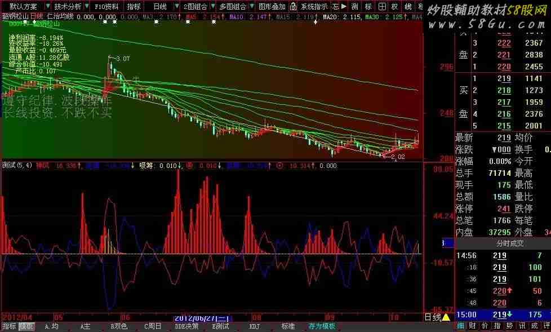This screenshot has width=551, height=332.
Task: Select the DDE决策 indicator template
Action: [186, 326]
